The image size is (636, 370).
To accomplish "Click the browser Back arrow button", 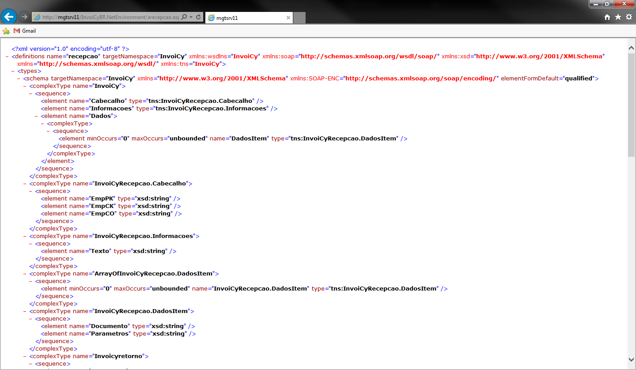I will (9, 17).
